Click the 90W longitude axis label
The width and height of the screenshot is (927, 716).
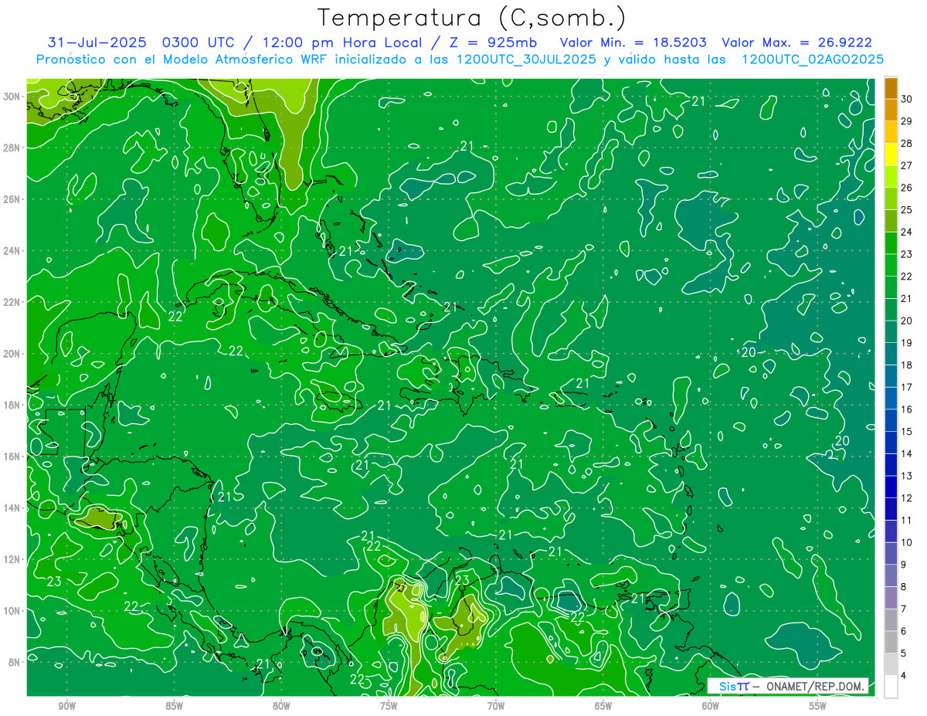pyautogui.click(x=66, y=706)
